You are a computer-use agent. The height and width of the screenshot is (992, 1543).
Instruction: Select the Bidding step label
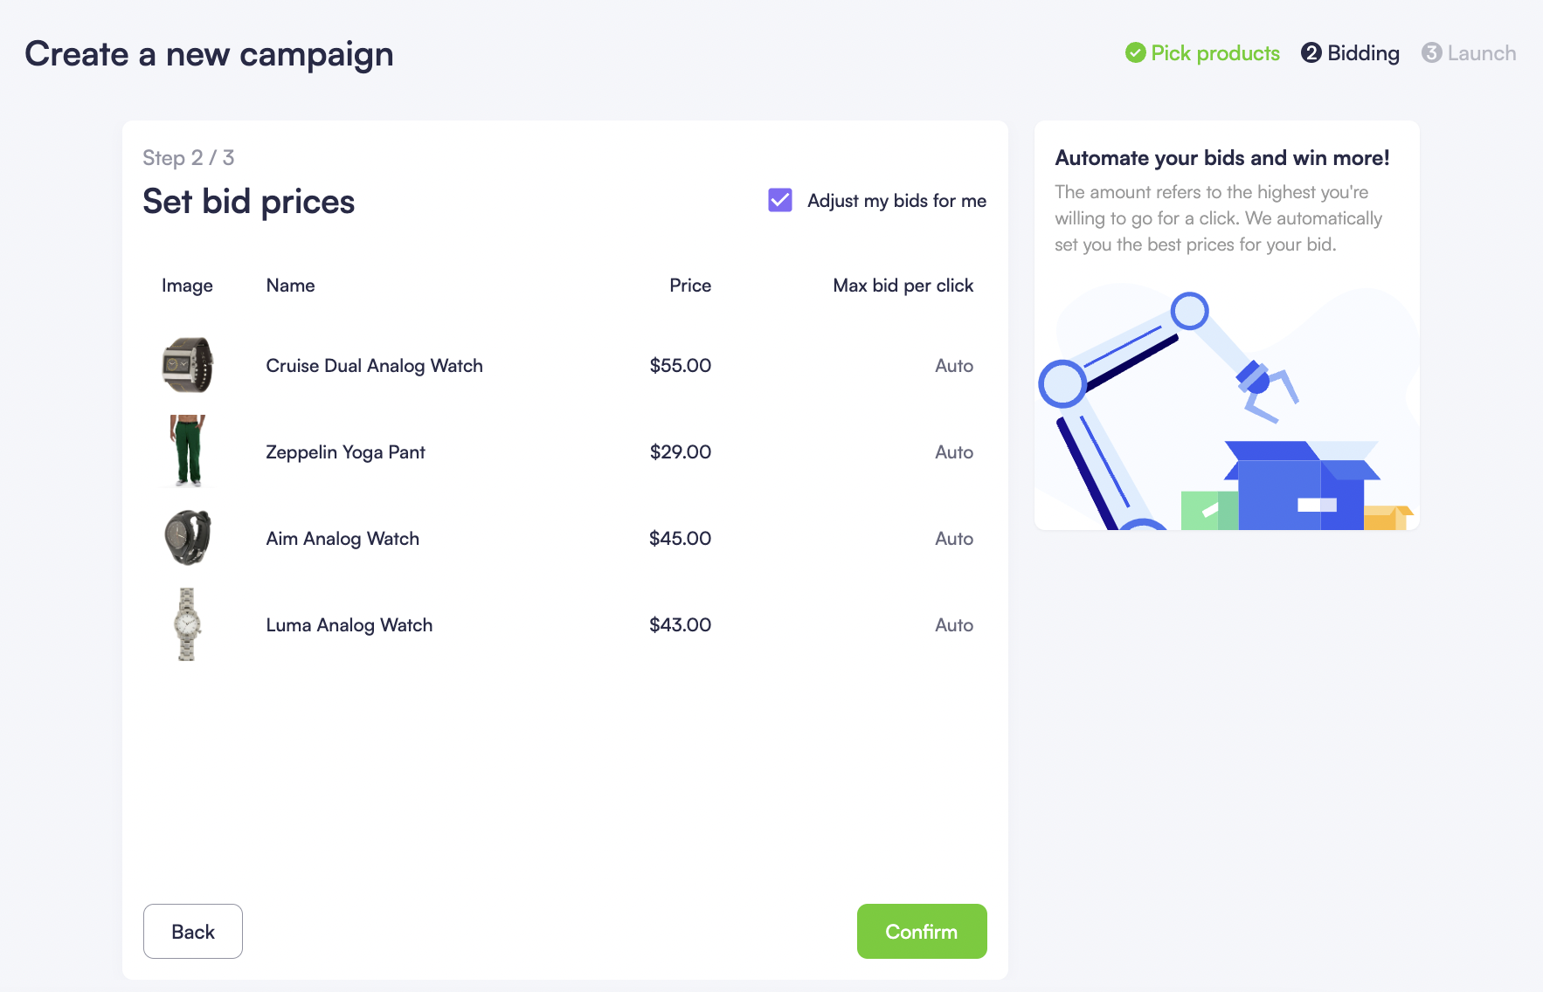[1363, 53]
